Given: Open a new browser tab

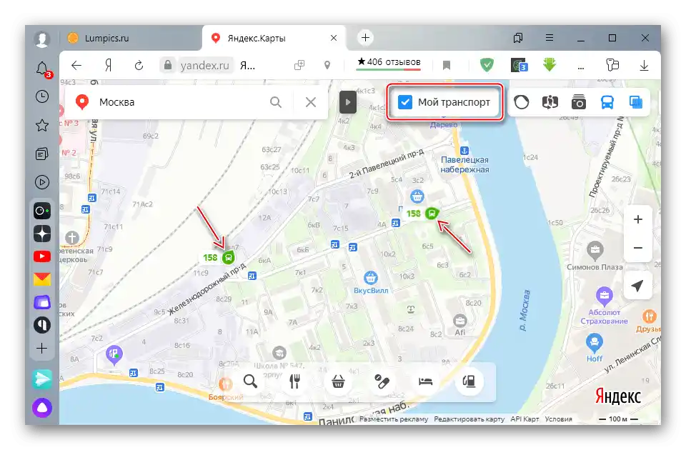Looking at the screenshot, I should point(365,38).
